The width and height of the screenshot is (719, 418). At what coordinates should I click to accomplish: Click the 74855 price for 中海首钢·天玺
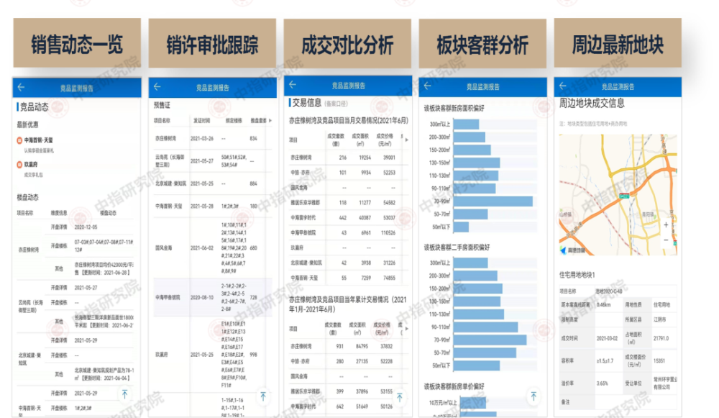(389, 278)
